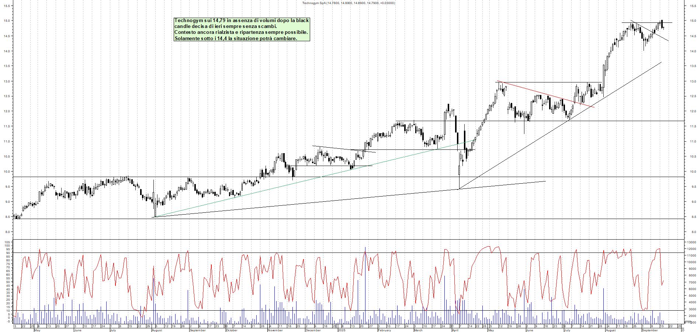Click the 4000 volume axis label

(692, 302)
